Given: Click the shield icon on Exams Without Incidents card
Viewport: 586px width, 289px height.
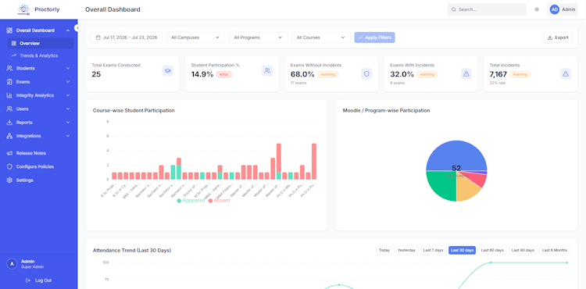Looking at the screenshot, I should [x=366, y=74].
